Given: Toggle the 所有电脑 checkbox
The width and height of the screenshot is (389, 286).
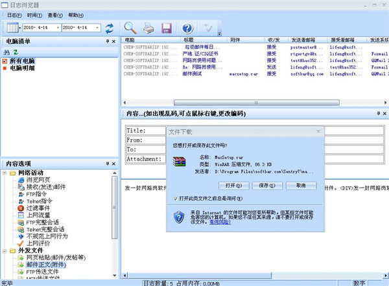Looking at the screenshot, I should click(x=5, y=61).
